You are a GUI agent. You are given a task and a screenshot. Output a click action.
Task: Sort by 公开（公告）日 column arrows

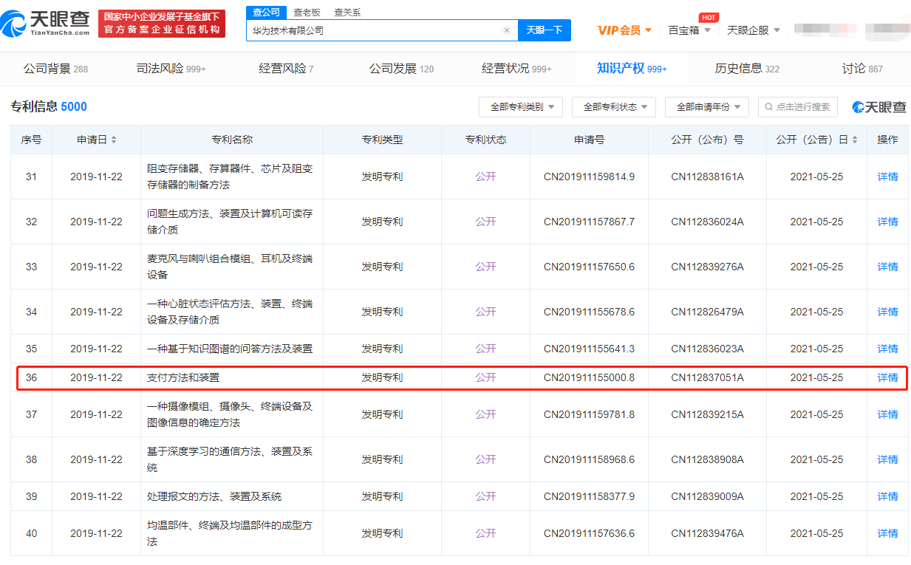tap(855, 140)
